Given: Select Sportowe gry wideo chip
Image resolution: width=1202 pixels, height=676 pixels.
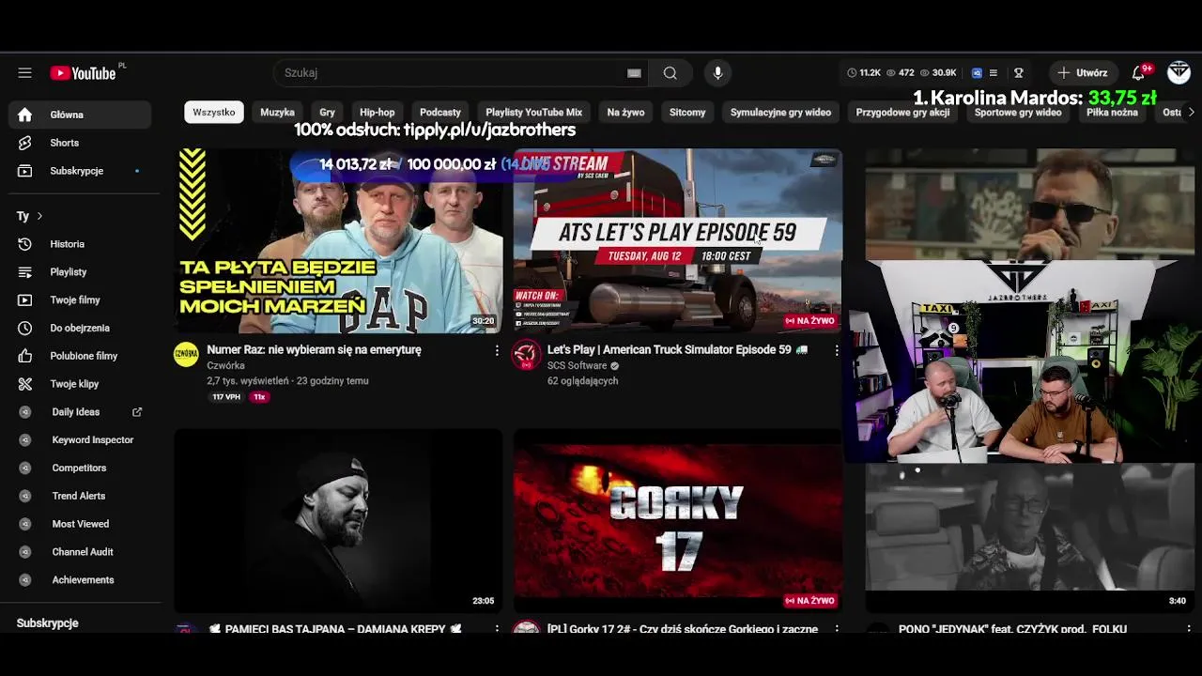Looking at the screenshot, I should (x=1018, y=112).
